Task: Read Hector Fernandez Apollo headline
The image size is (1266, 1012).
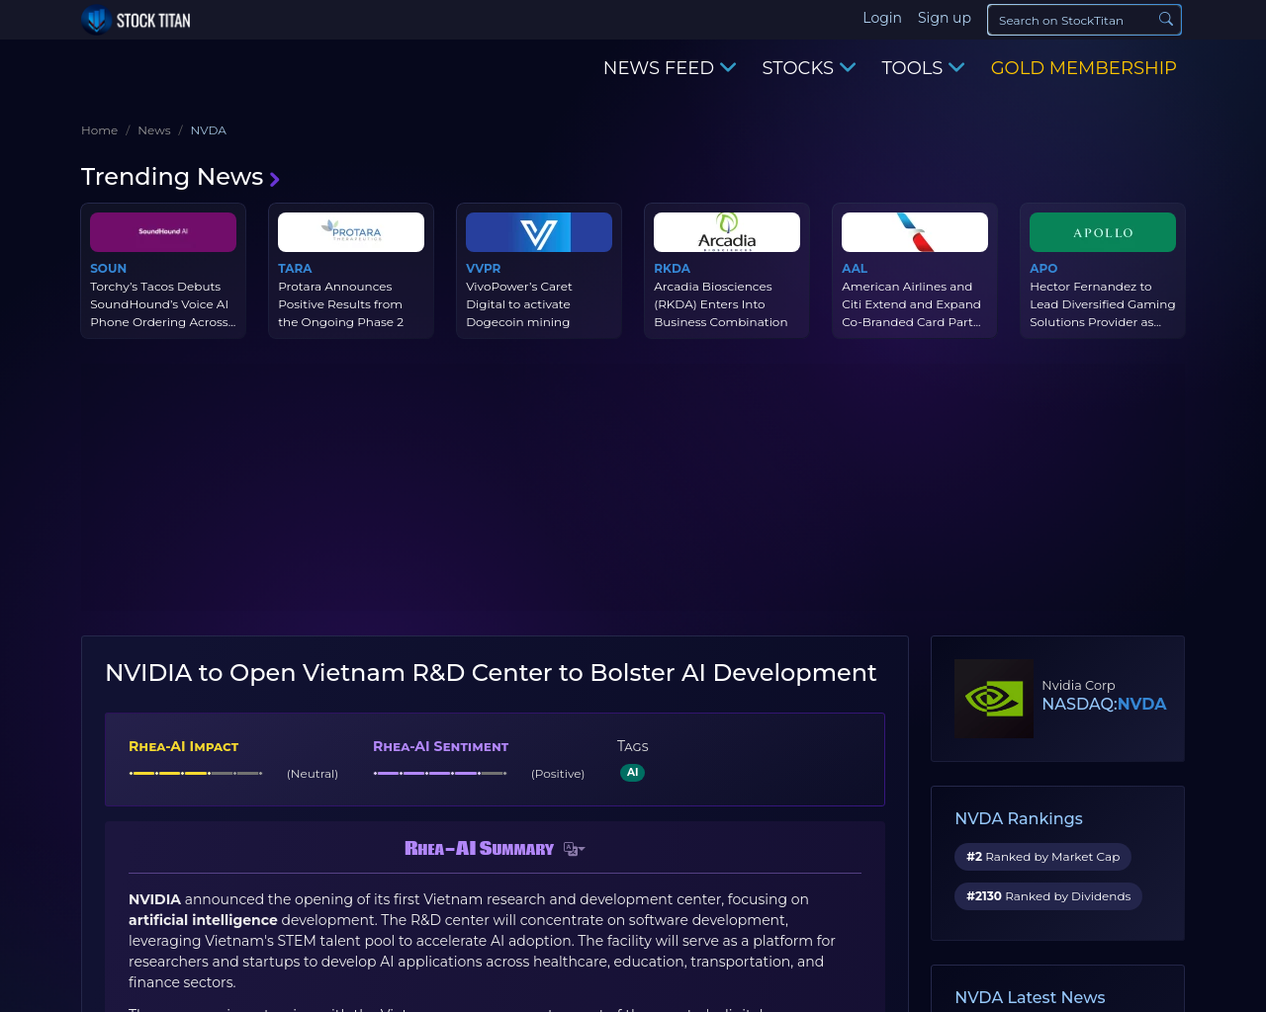Action: (x=1103, y=304)
